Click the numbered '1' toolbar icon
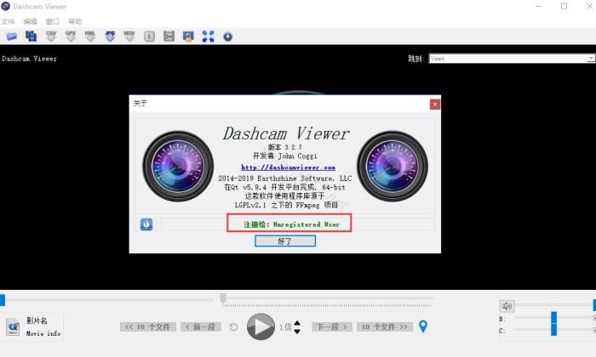596x357 pixels. coord(149,37)
